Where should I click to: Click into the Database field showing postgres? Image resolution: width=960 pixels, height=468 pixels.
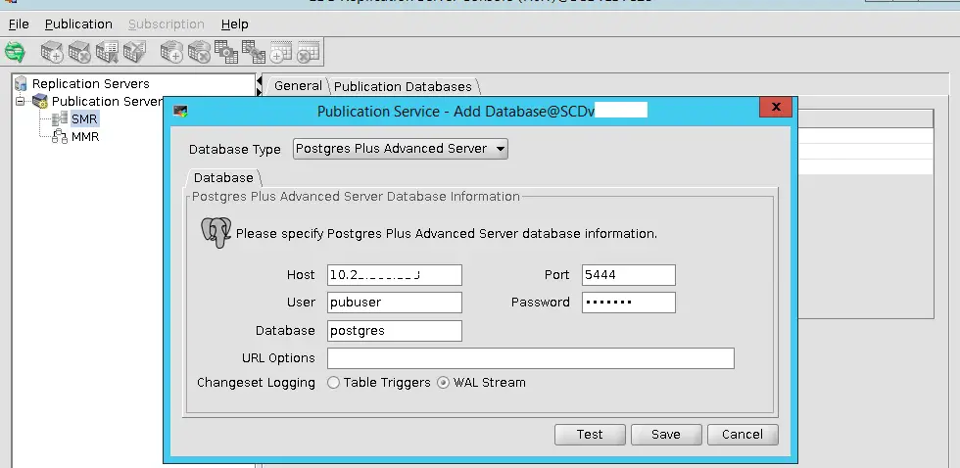click(394, 330)
